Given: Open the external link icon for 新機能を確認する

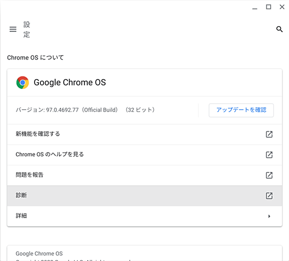Looking at the screenshot, I should click(269, 134).
